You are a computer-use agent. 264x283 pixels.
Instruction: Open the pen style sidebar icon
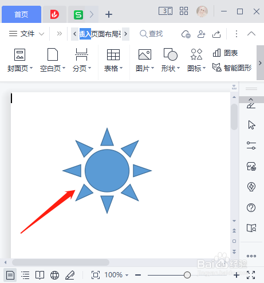point(251,105)
